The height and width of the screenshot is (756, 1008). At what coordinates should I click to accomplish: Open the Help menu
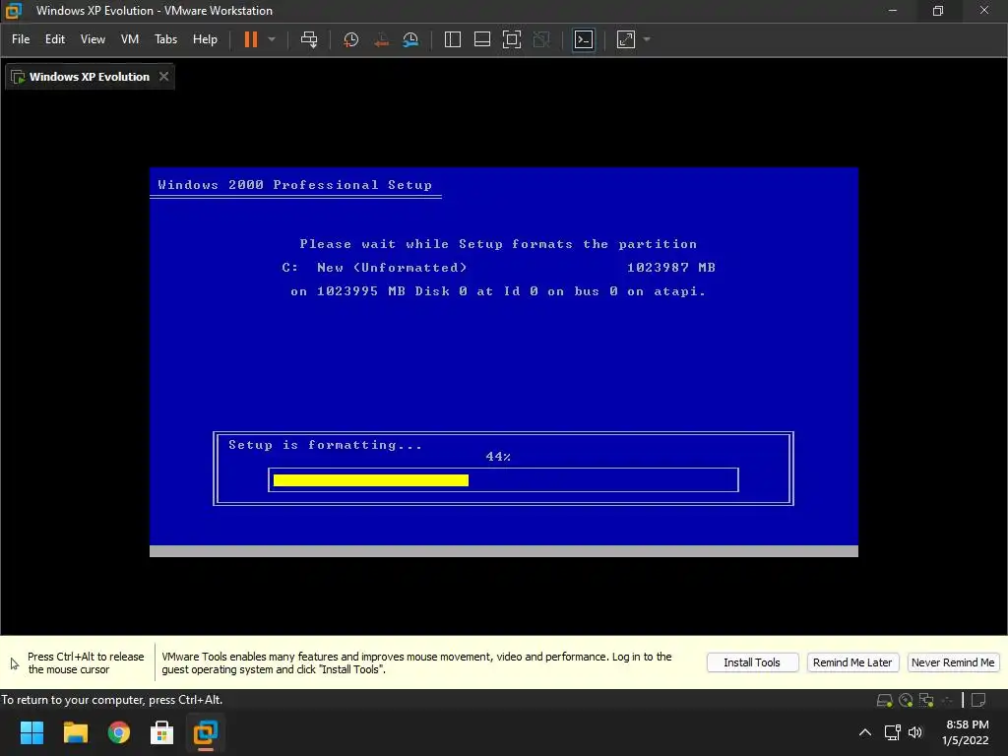pyautogui.click(x=205, y=39)
